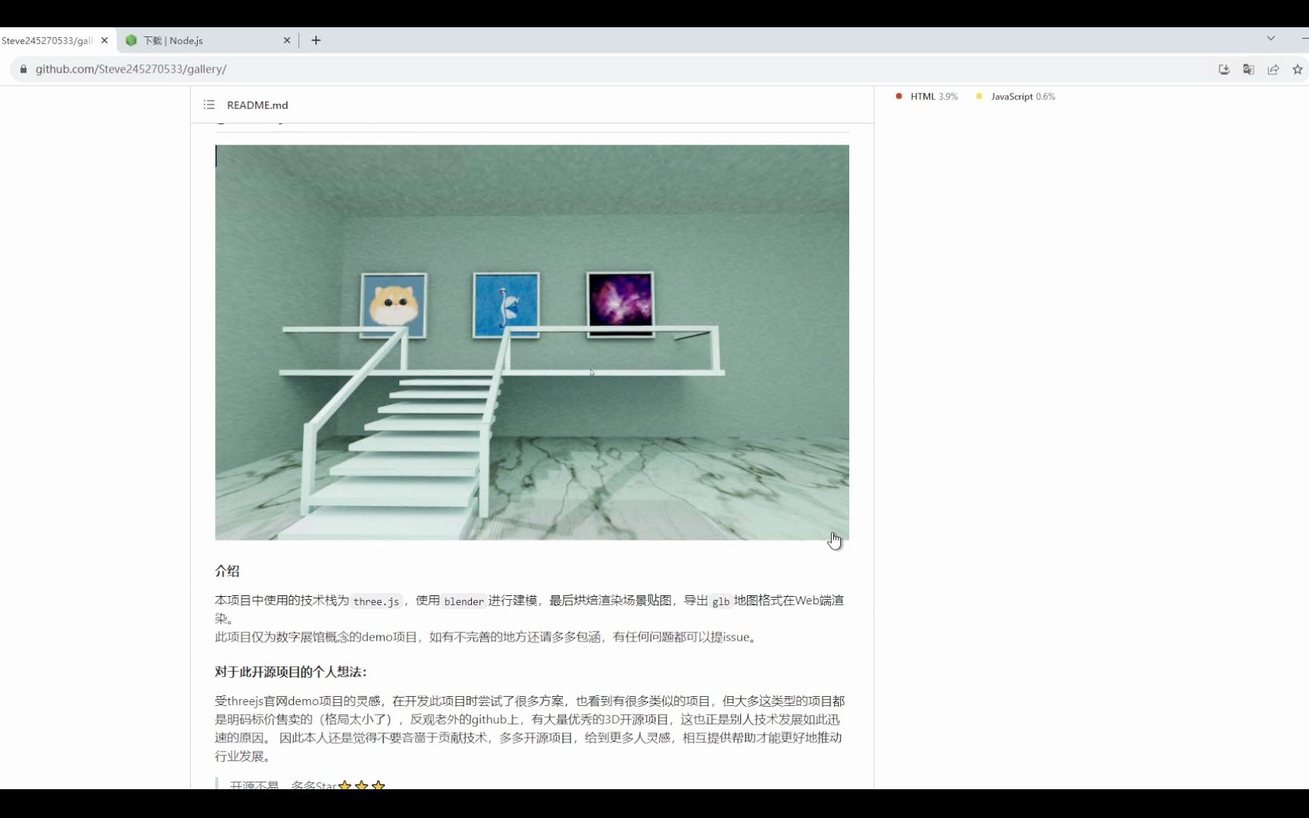The width and height of the screenshot is (1309, 818).
Task: Click the site security lock icon
Action: pos(23,69)
